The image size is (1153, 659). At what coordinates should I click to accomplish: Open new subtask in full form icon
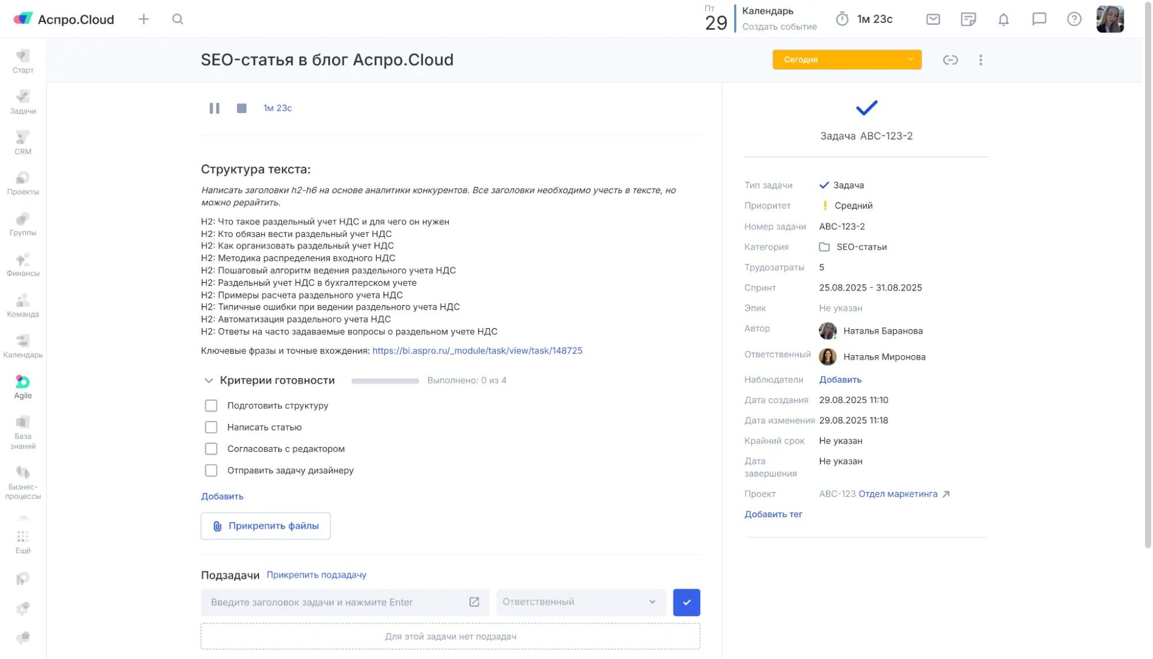(474, 602)
